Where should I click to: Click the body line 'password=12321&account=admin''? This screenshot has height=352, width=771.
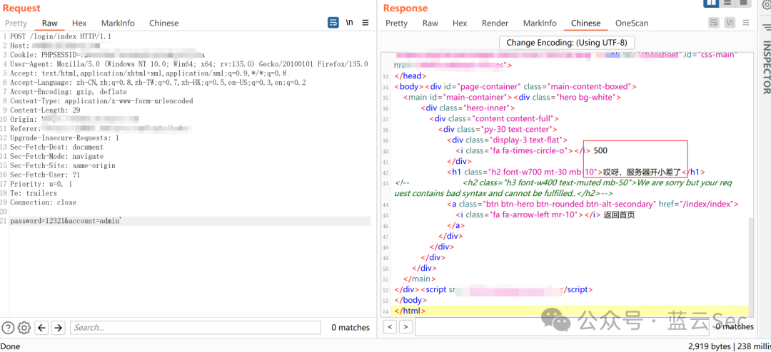[66, 222]
